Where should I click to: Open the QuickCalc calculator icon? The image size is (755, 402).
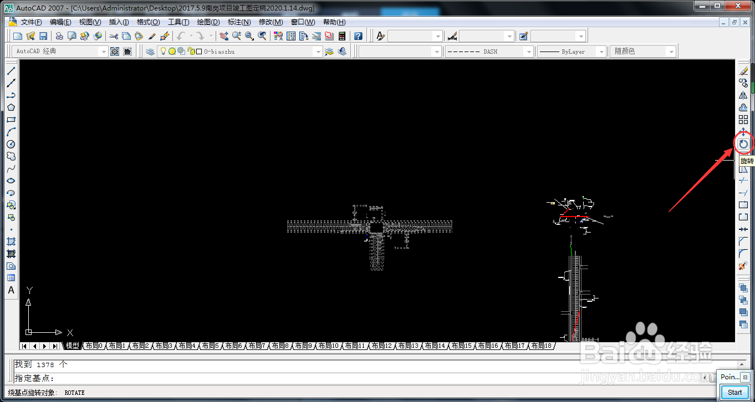[x=342, y=36]
